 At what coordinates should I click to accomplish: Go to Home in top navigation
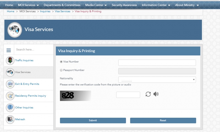tap(9, 5)
